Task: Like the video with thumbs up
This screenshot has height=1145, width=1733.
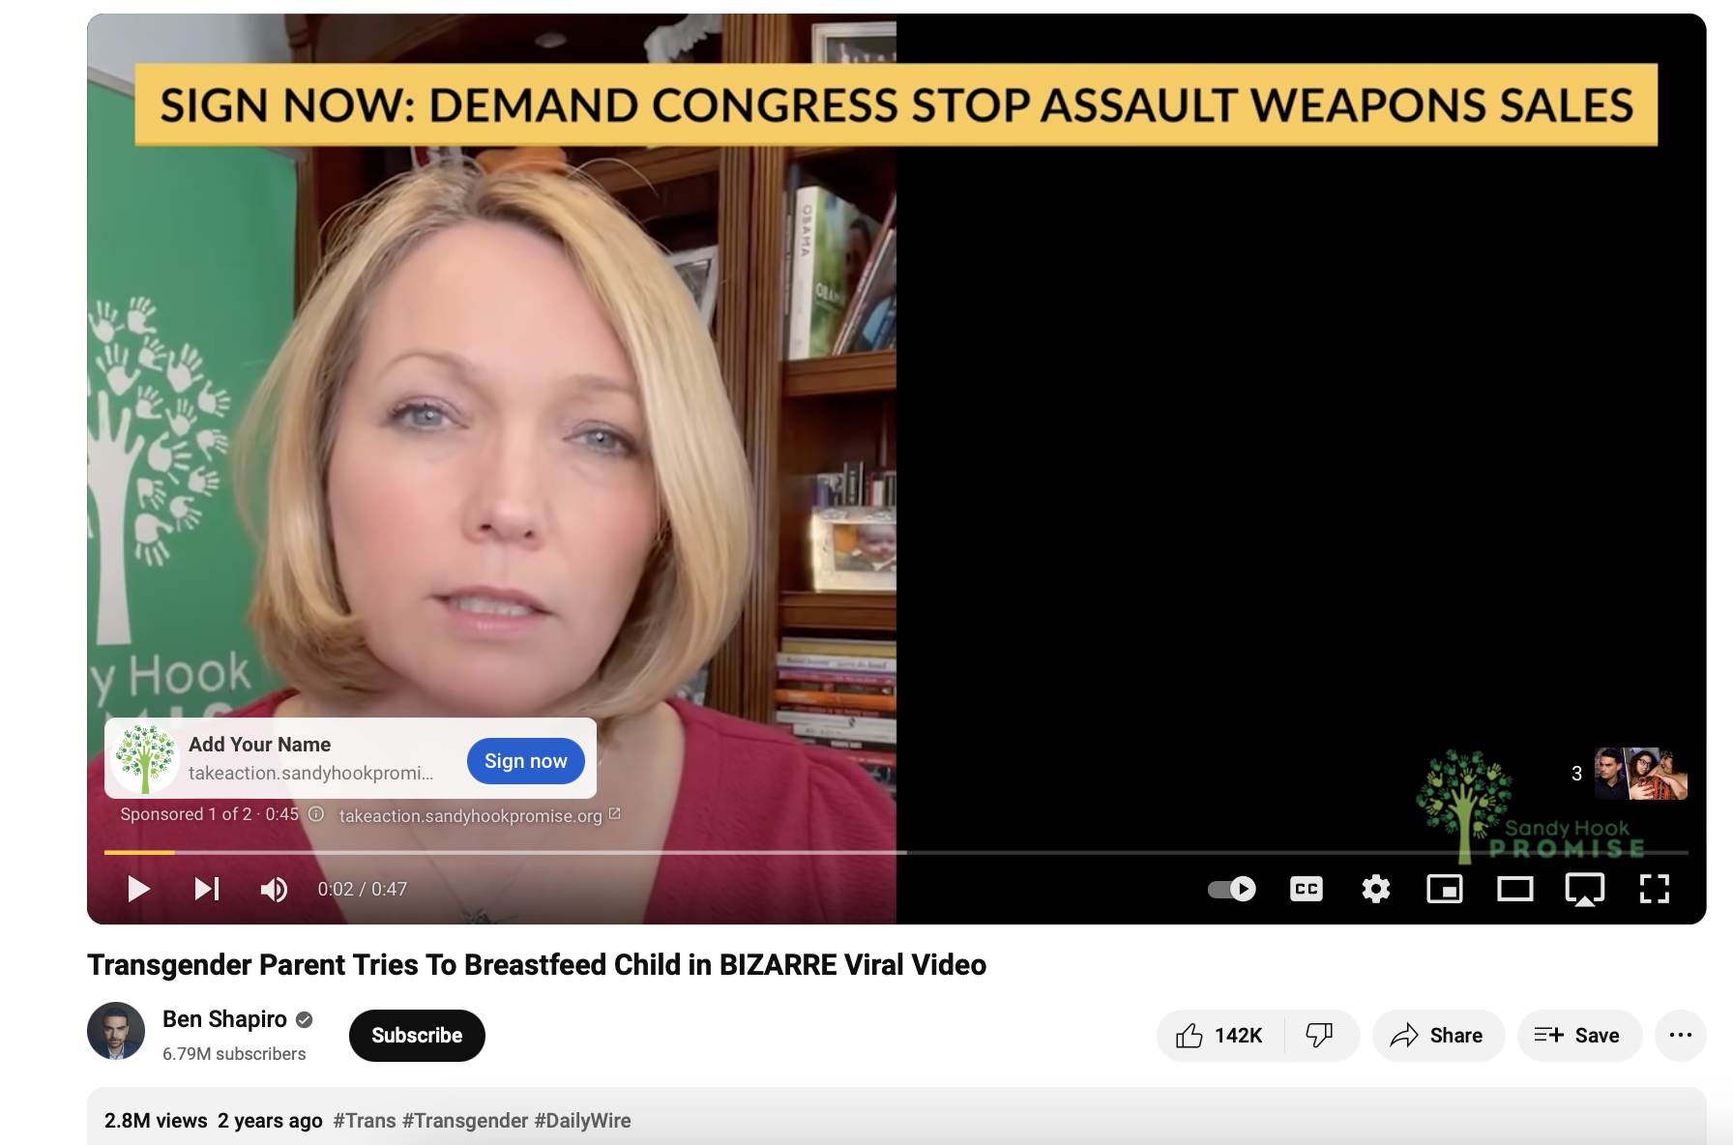Action: point(1220,1036)
